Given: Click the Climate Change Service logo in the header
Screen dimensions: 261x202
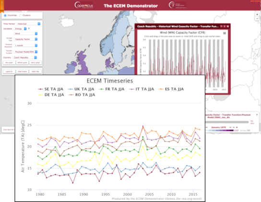Looking at the screenshot, I should [x=178, y=5].
